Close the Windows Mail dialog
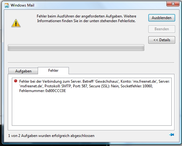 click(173, 4)
